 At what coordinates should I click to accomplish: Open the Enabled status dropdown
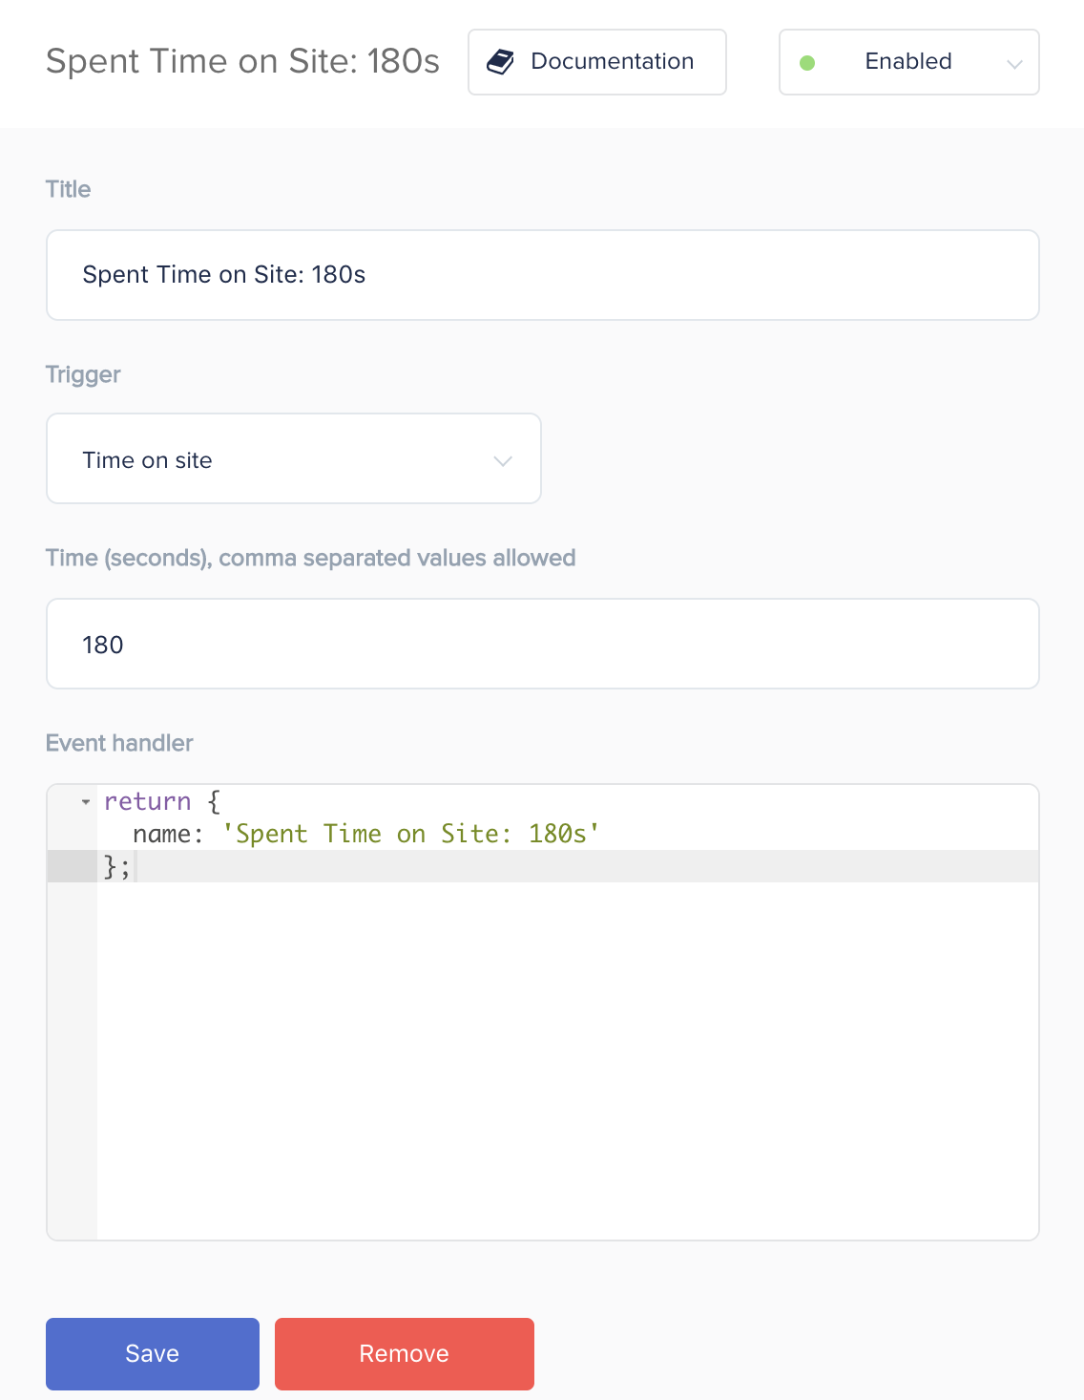pyautogui.click(x=909, y=62)
